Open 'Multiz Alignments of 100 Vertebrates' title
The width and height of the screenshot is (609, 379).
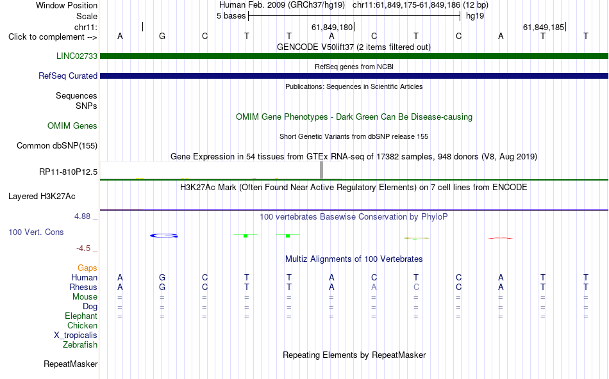tap(354, 259)
